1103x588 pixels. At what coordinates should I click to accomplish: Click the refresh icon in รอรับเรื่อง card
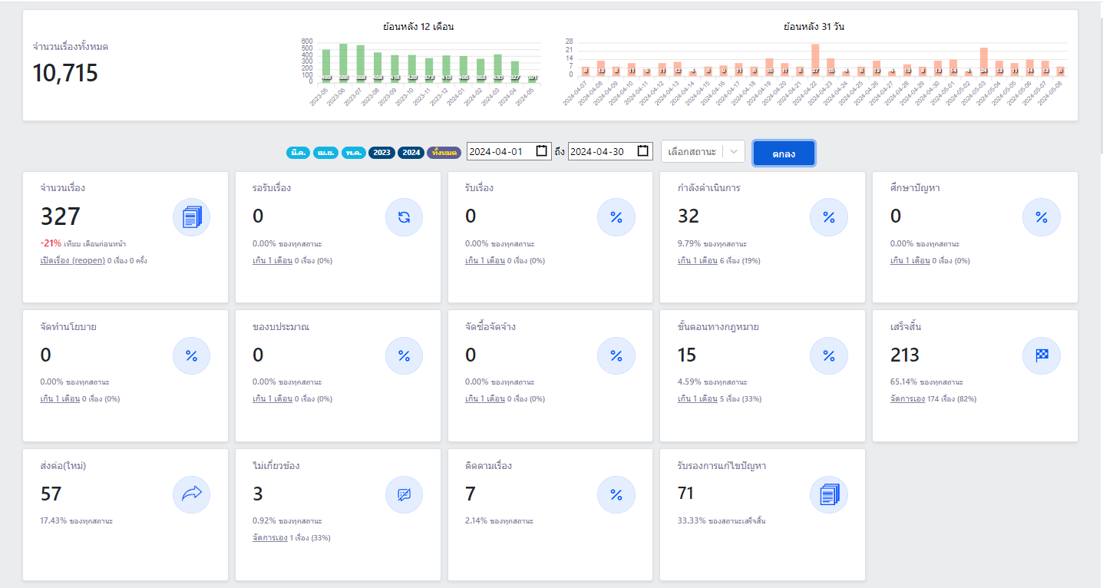pos(404,217)
